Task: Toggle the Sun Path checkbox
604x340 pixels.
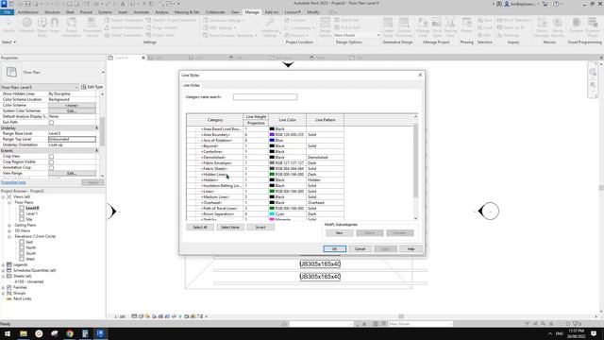Action: (x=51, y=122)
